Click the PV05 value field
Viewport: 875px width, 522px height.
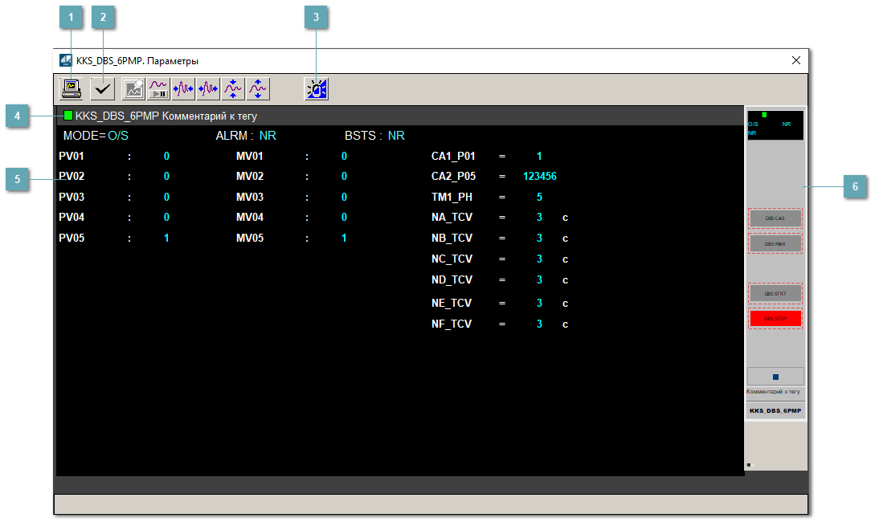(x=166, y=239)
